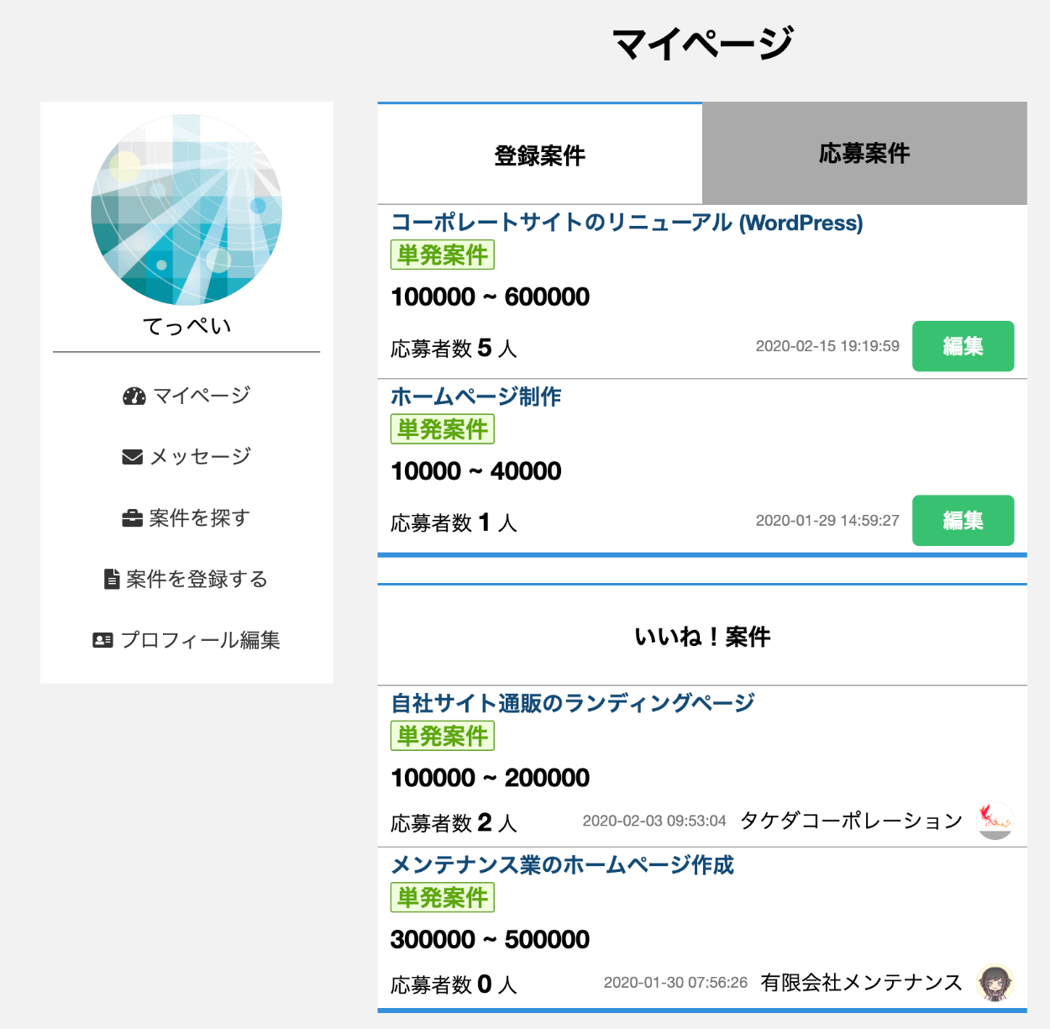Image resolution: width=1050 pixels, height=1029 pixels.
Task: Click the タケダコーポレーション company name
Action: click(x=850, y=821)
